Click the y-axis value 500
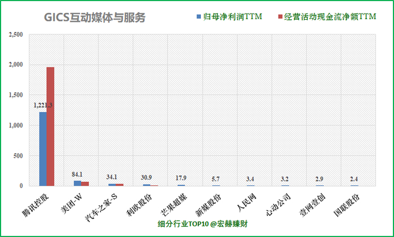394x237 pixels. pos(18,156)
